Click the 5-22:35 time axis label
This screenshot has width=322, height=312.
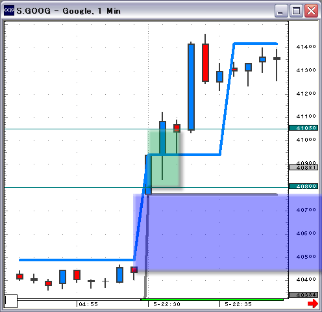238,304
